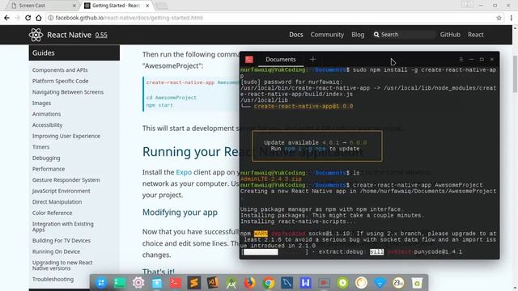
Task: Open the Animations guide
Action: tap(46, 114)
